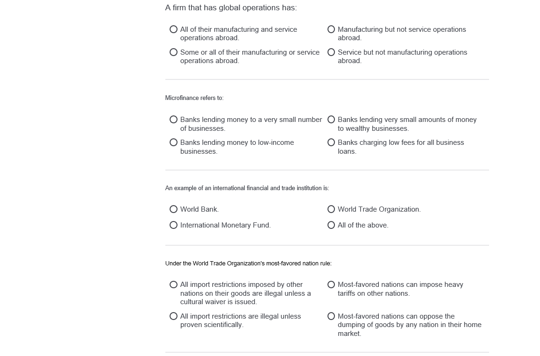The image size is (540, 356).
Task: Click 'A firm that has global operations has:' heading
Action: click(231, 7)
